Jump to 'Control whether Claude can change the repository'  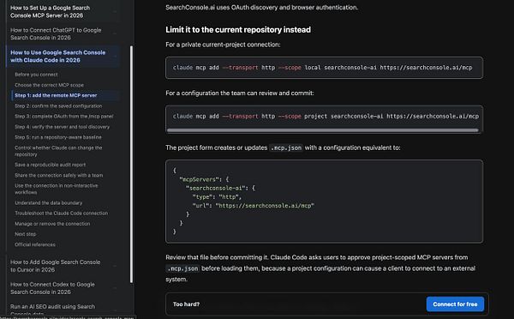[x=58, y=151]
